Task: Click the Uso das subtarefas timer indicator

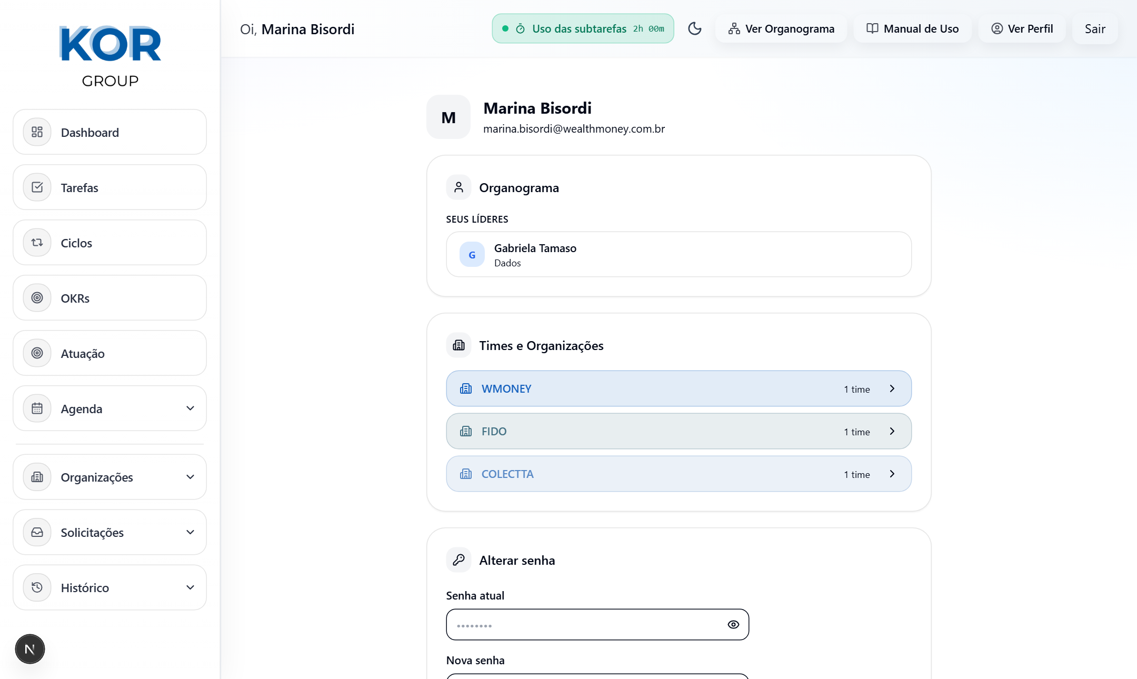Action: pos(583,28)
